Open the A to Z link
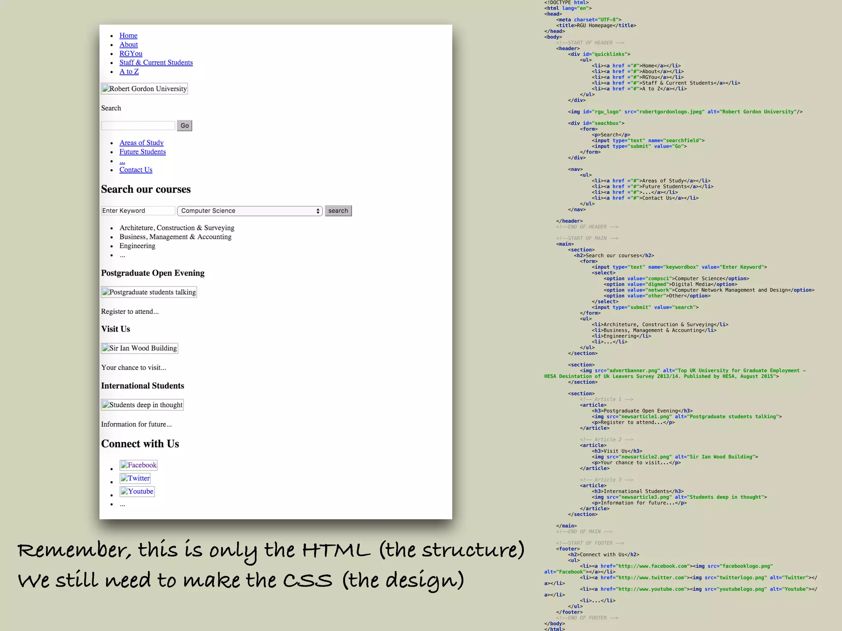 tap(129, 71)
